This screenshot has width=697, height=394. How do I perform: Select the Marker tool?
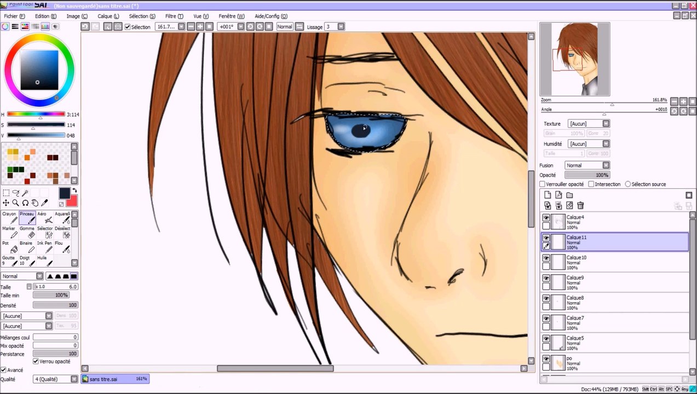9,232
